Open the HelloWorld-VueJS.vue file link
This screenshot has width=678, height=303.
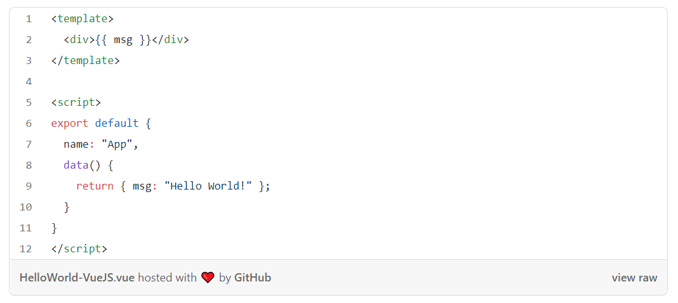tap(77, 278)
